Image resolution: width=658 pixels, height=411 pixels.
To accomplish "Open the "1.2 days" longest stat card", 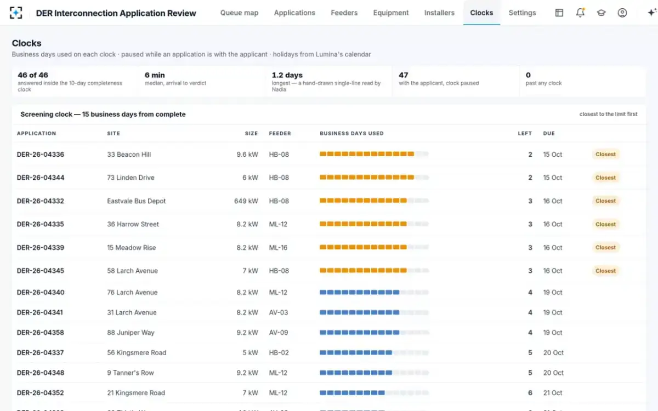I will (330, 82).
